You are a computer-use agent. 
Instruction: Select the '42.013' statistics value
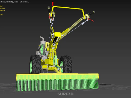2,8
